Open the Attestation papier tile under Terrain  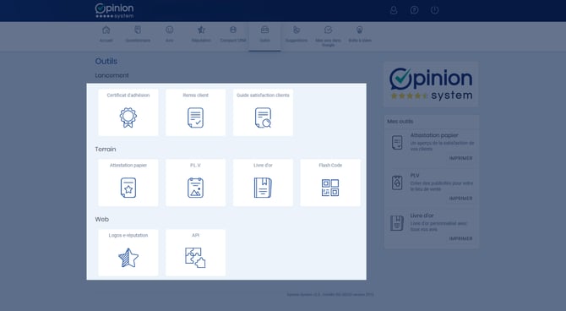(128, 183)
